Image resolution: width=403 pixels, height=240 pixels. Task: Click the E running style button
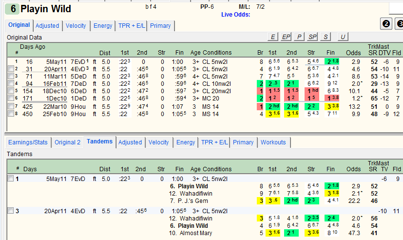273,37
